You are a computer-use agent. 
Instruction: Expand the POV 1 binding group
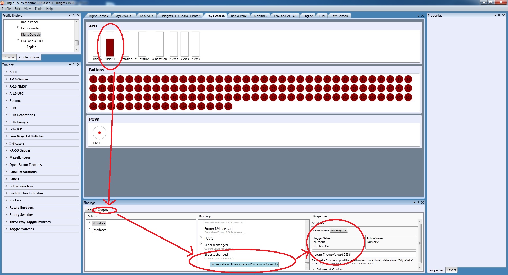coord(201,237)
